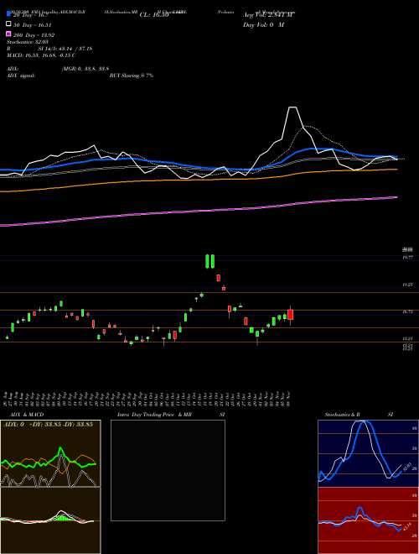Viewport: 419px width, 554px height.
Task: Click the white 50 Day legend swatch
Action: (8, 24)
